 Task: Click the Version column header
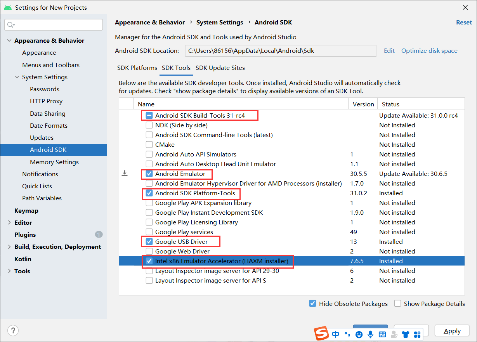coord(363,104)
